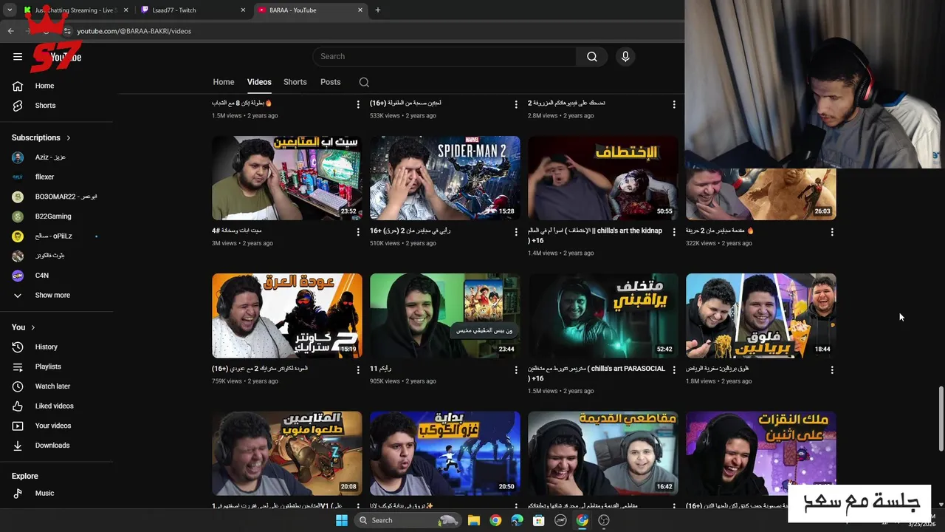Open a new browser tab with plus

pos(378,10)
